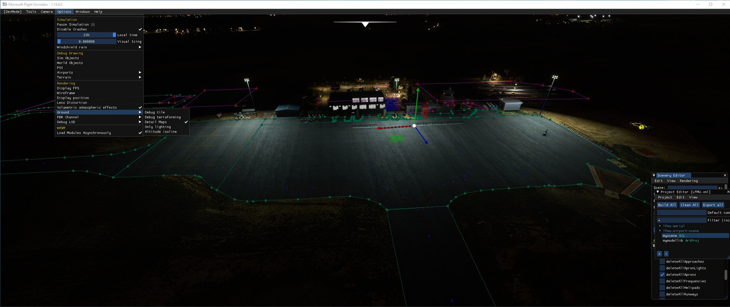Select the POI debug option
The height and width of the screenshot is (307, 730).
(x=99, y=68)
